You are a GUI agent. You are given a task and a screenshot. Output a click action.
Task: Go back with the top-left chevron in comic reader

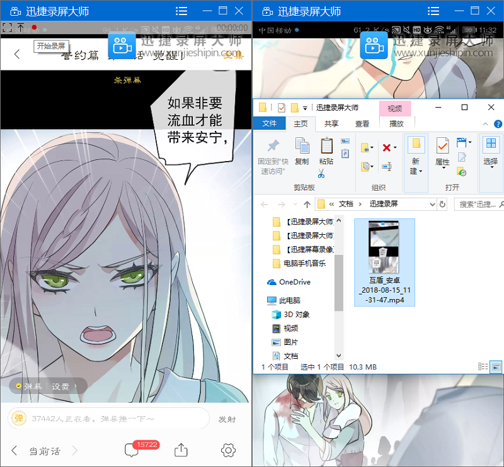pyautogui.click(x=18, y=54)
